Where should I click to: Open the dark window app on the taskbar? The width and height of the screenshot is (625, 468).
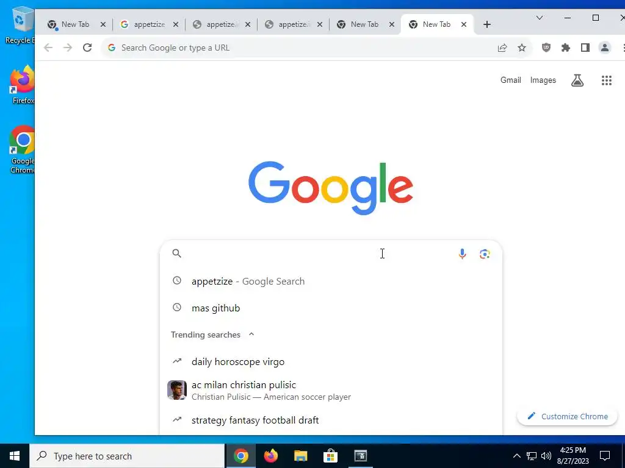click(x=361, y=456)
